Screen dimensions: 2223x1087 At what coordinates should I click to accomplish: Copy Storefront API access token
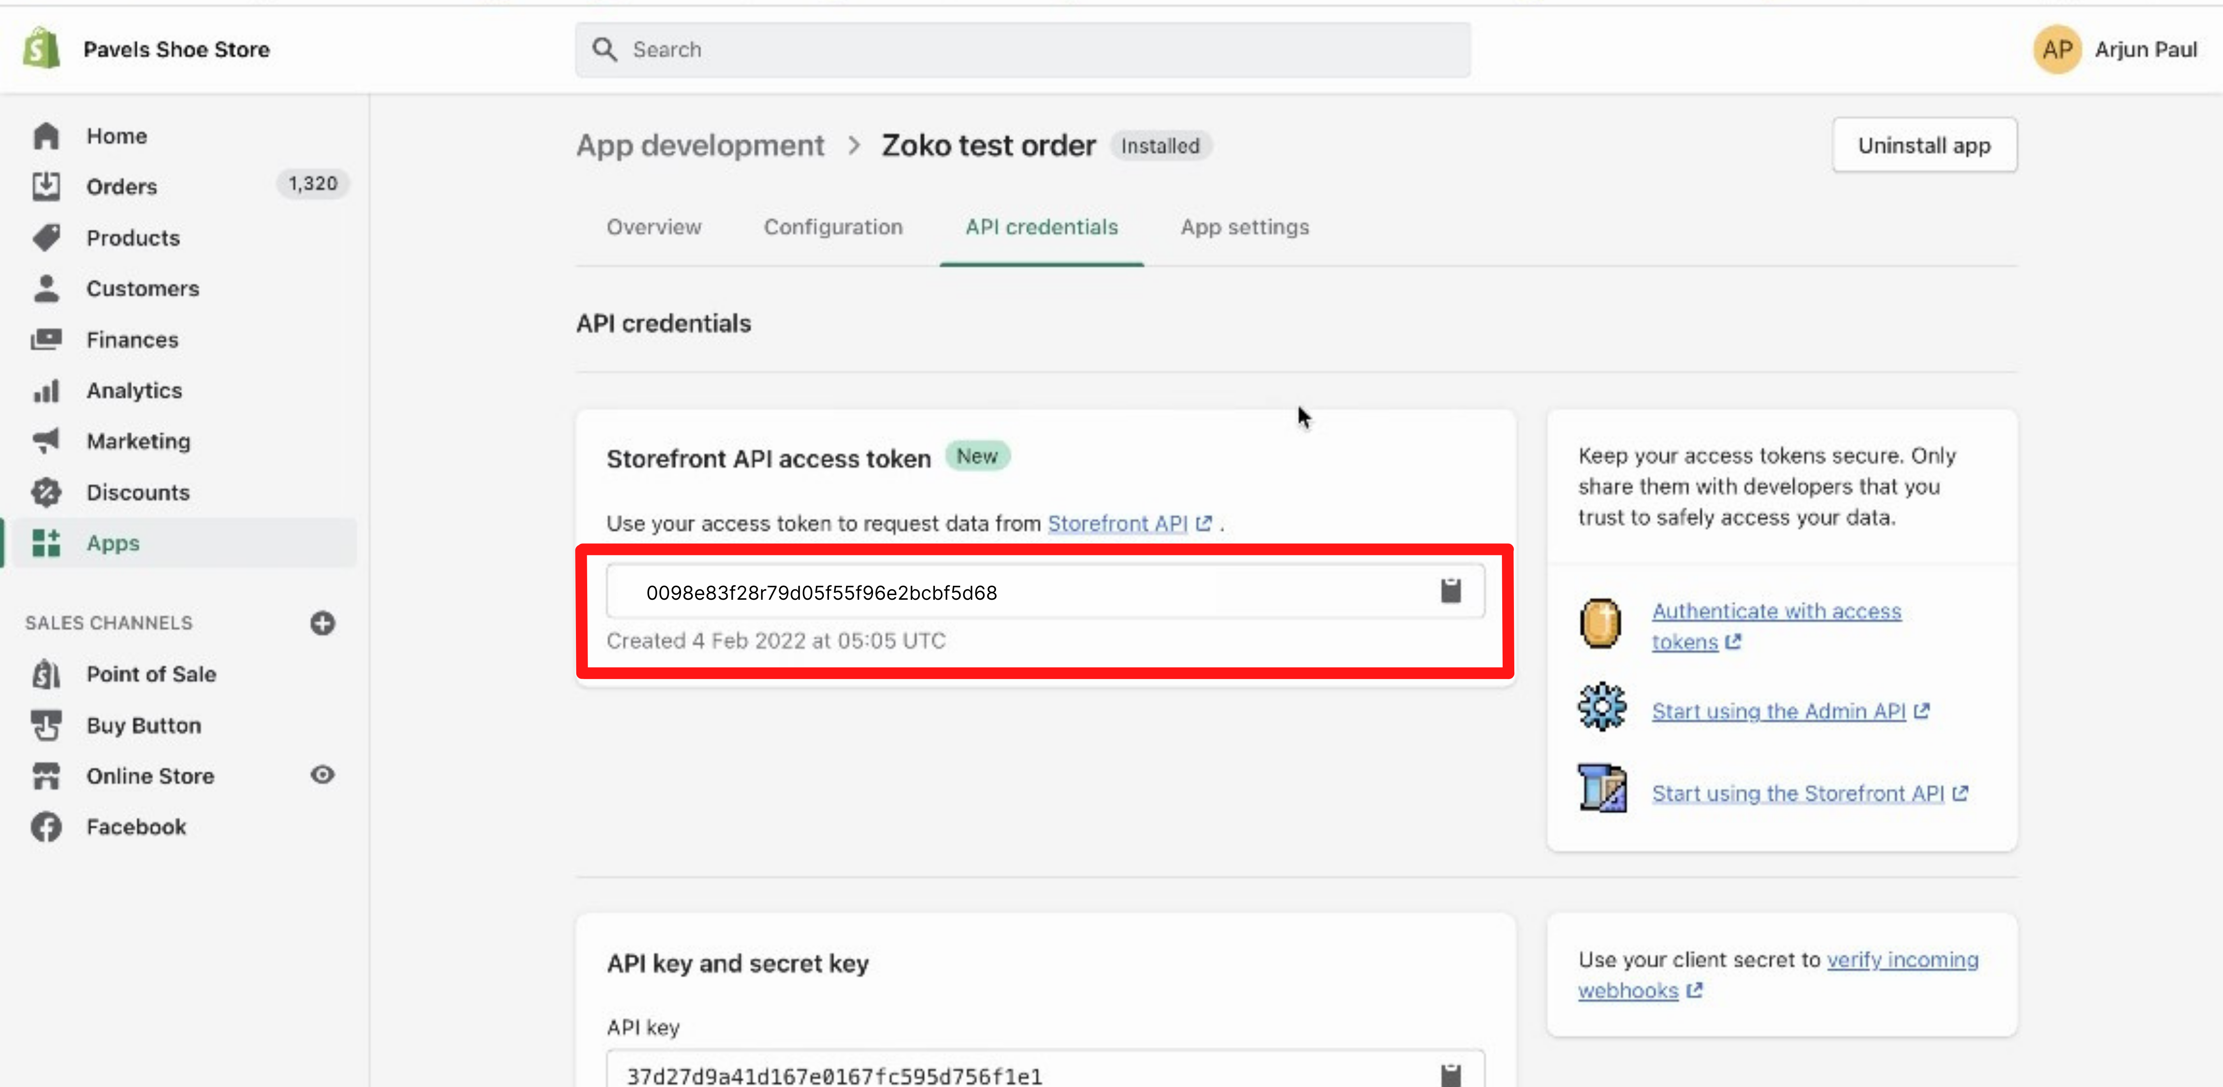pos(1450,591)
